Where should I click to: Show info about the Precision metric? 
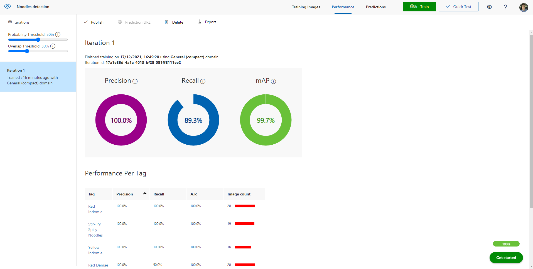pos(135,81)
